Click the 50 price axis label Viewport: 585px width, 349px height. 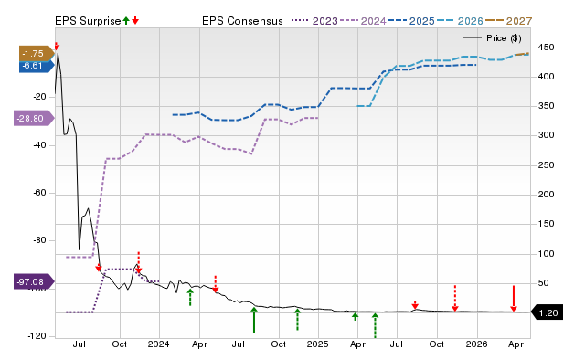coord(544,283)
